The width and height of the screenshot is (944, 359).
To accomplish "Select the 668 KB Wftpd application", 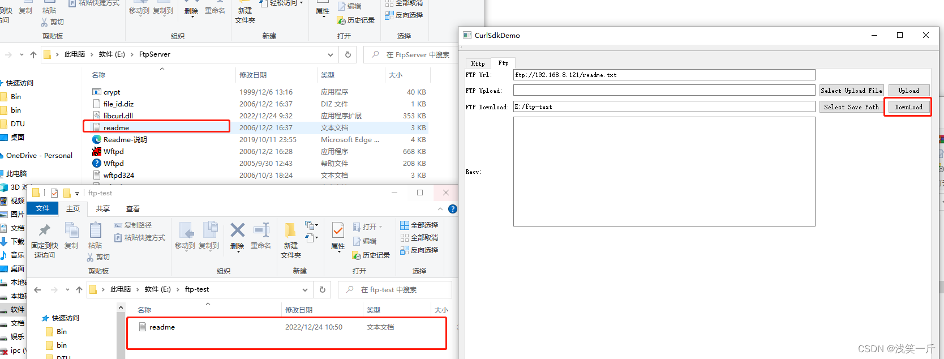I will click(x=259, y=151).
